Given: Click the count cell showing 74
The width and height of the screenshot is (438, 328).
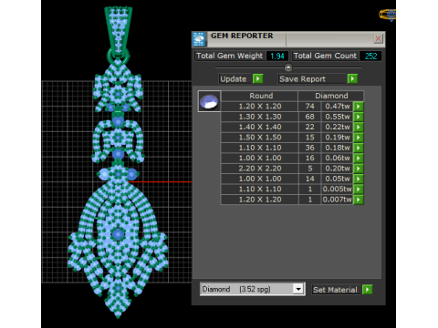Looking at the screenshot, I should [x=309, y=107].
